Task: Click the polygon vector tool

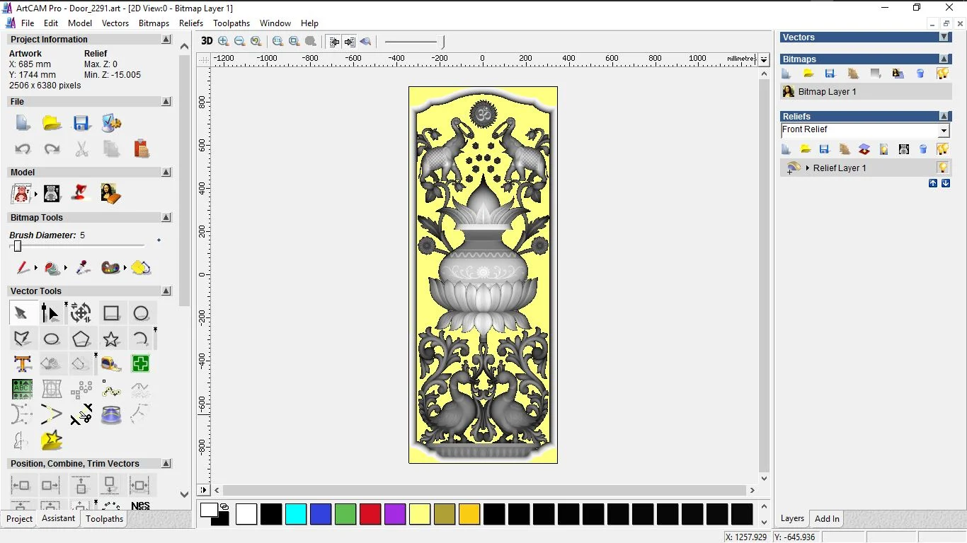Action: (x=81, y=339)
